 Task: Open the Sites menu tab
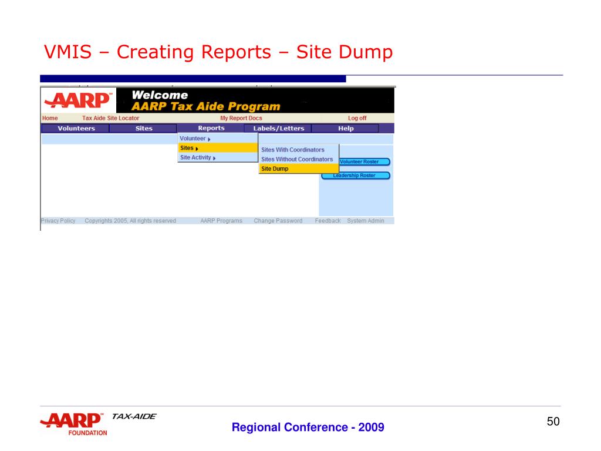click(x=143, y=129)
